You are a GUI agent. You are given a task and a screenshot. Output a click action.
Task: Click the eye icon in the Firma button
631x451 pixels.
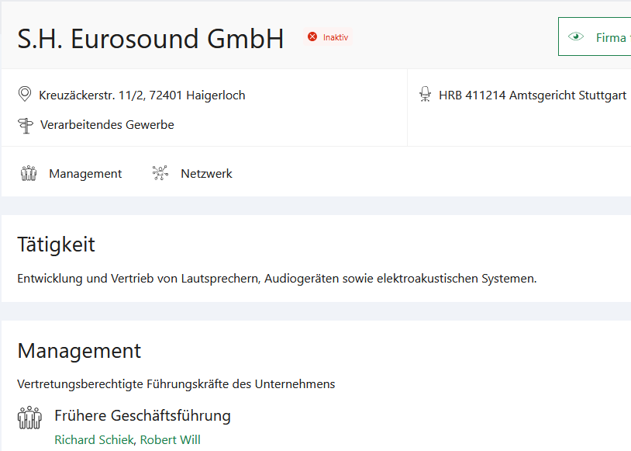click(576, 36)
